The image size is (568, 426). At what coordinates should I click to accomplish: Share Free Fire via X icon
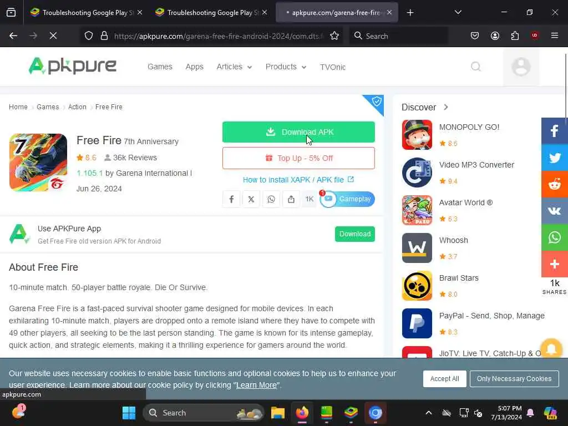[x=251, y=199]
